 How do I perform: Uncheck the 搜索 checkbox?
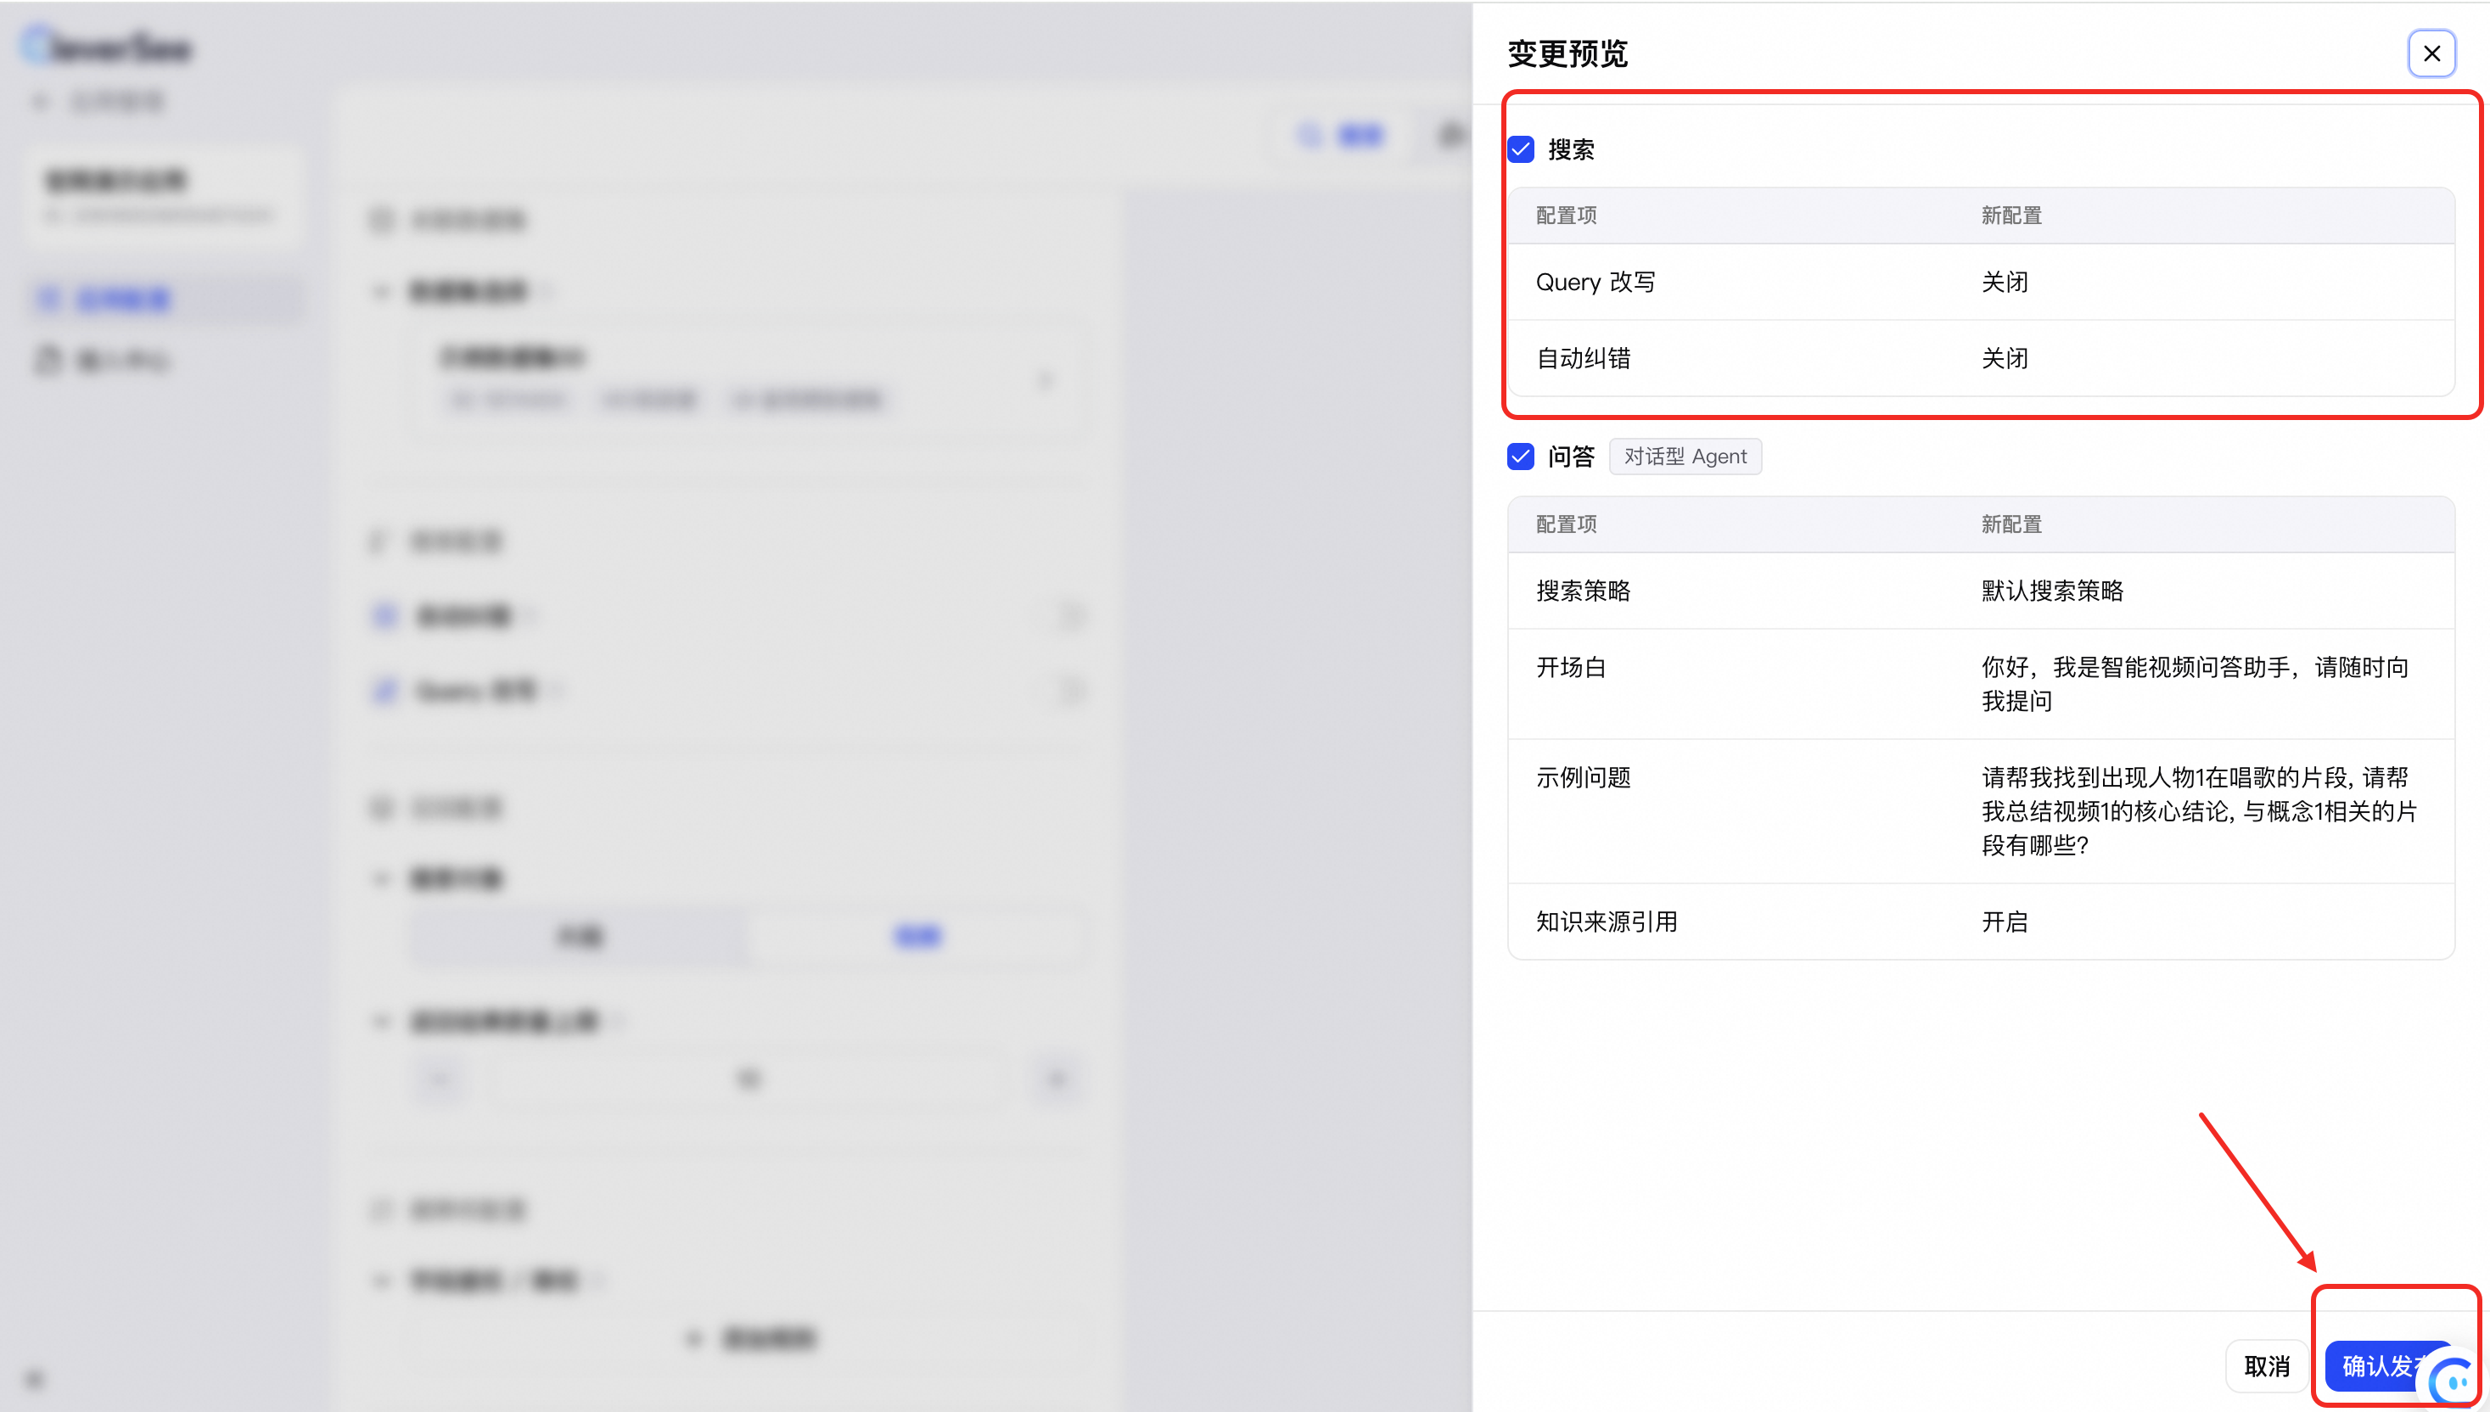[x=1520, y=149]
